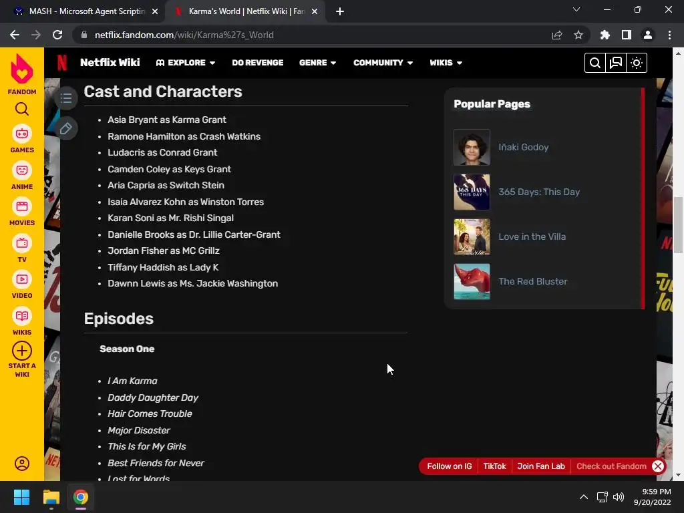This screenshot has height=513, width=684.
Task: Close the MASH tab
Action: tap(155, 11)
